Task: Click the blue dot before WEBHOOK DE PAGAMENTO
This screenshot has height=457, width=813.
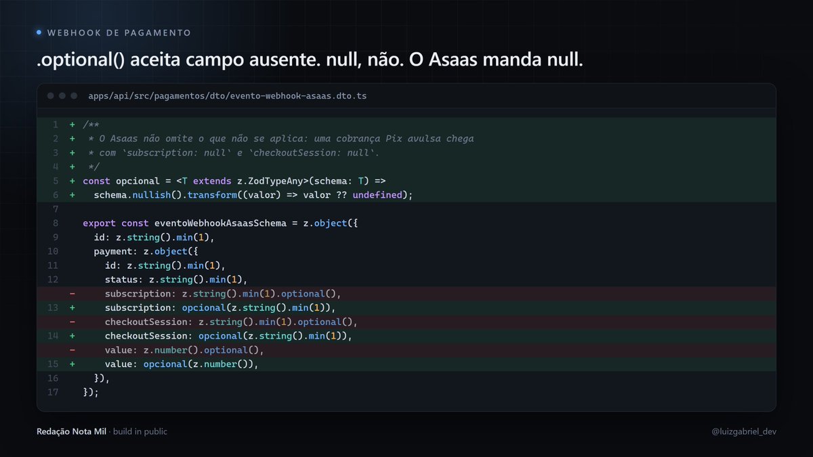Action: [x=39, y=32]
